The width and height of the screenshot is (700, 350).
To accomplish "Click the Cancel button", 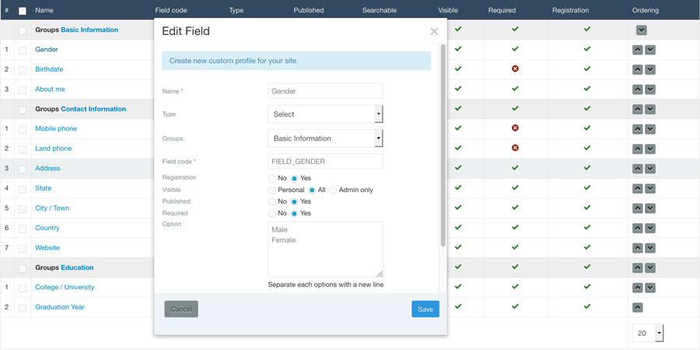I will coord(181,309).
